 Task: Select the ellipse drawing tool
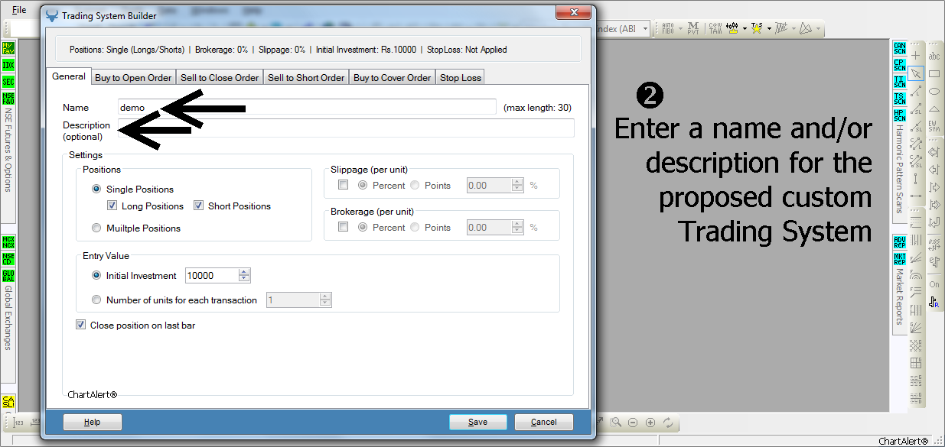934,91
